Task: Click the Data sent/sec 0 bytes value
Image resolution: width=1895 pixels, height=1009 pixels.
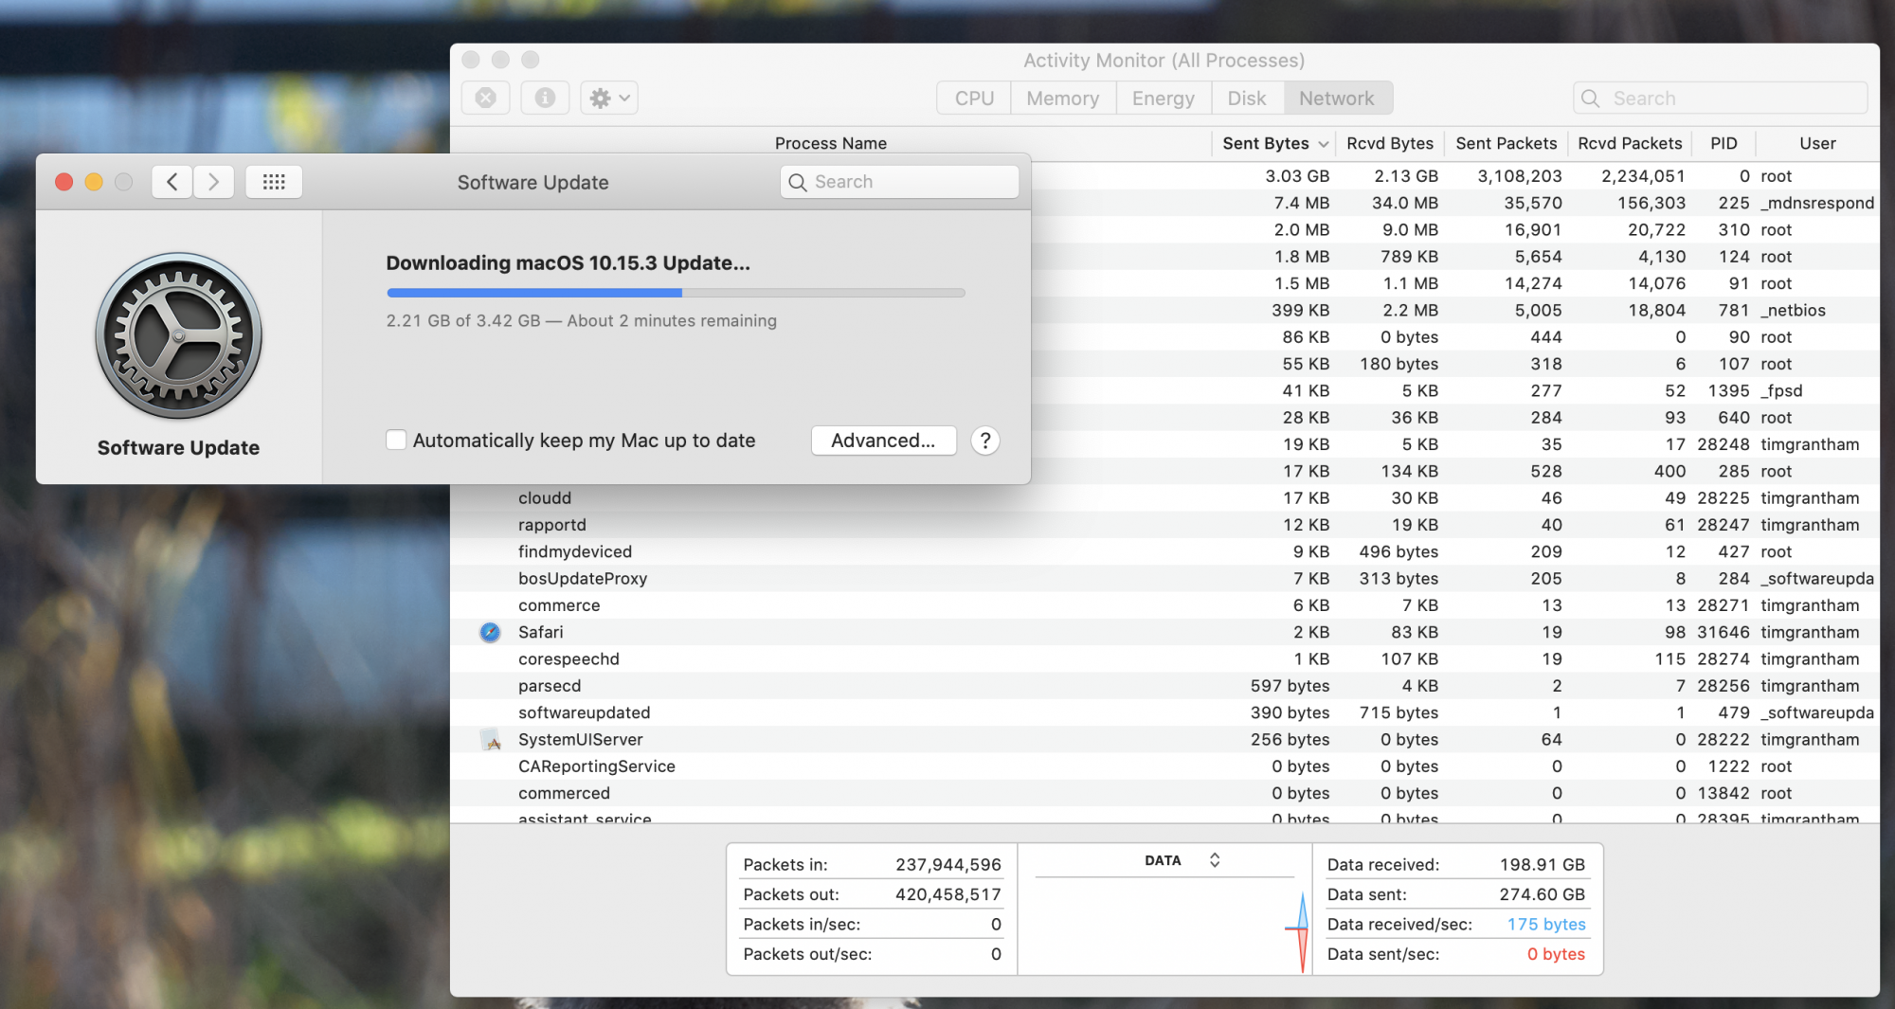Action: [x=1556, y=954]
